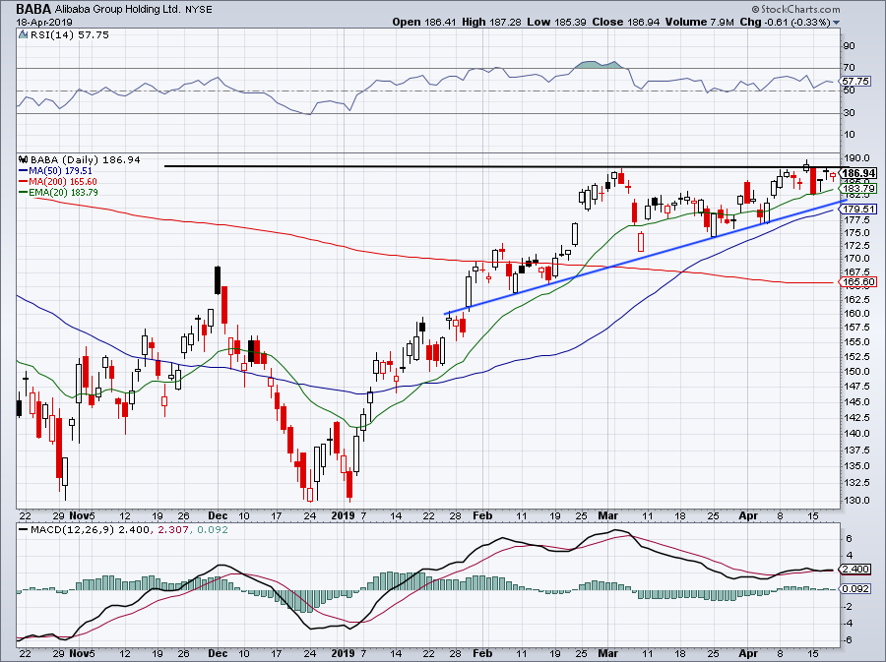This screenshot has width=886, height=662.
Task: Click the green EMA(20) line marker in legend
Action: point(24,193)
